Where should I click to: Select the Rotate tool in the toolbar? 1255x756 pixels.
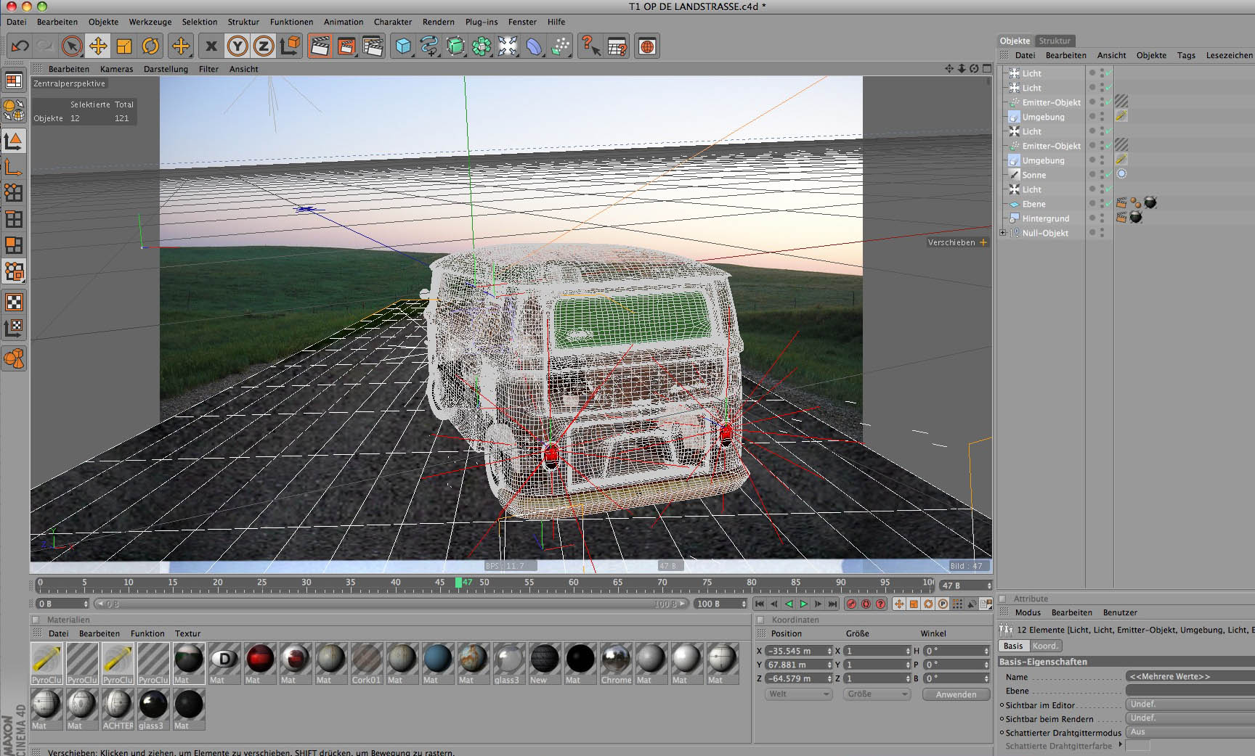pos(150,46)
